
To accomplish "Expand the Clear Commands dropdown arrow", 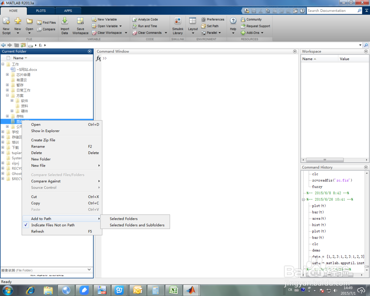I will (x=166, y=33).
